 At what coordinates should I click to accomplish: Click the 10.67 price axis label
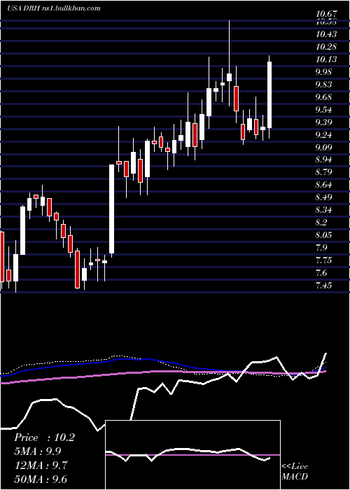[x=327, y=14]
